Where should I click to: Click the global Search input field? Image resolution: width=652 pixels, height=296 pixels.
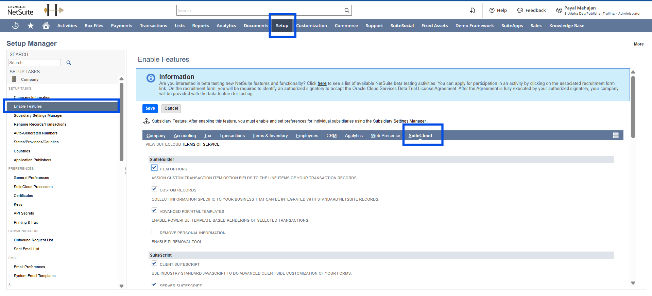click(260, 11)
